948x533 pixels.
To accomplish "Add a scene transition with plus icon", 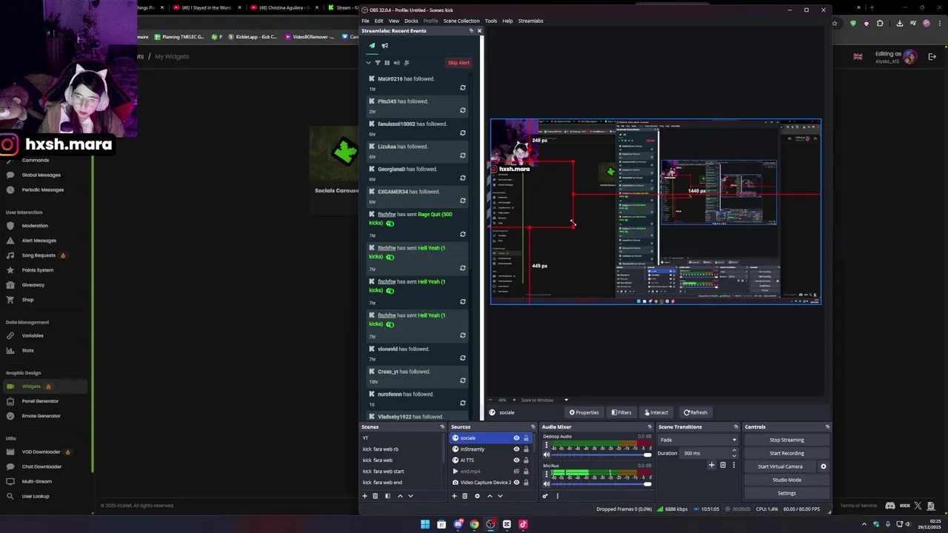I will 712,466.
